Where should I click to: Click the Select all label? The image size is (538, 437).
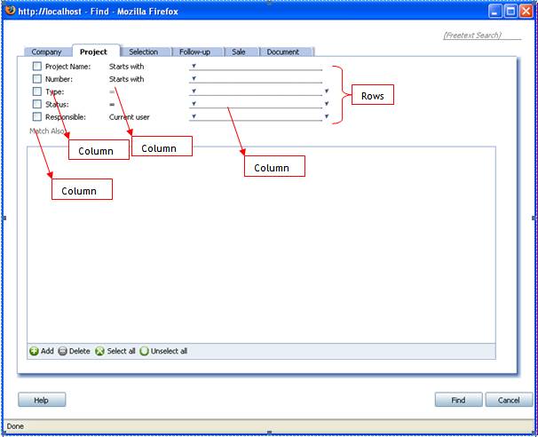click(121, 351)
